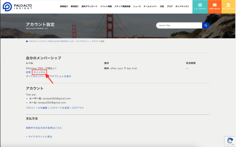Click the レベル column header
The image size is (236, 147).
click(29, 63)
